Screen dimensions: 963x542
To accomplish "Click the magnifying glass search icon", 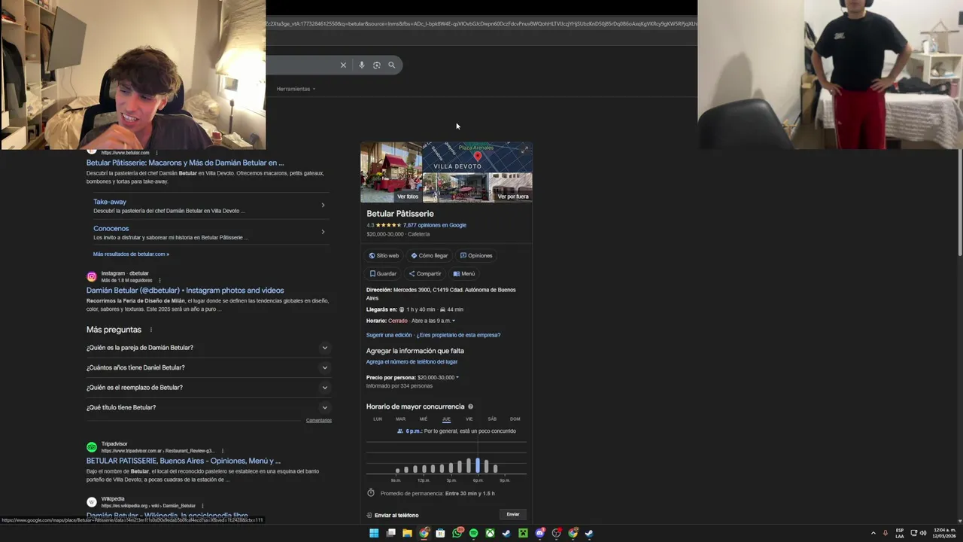I will pos(391,65).
